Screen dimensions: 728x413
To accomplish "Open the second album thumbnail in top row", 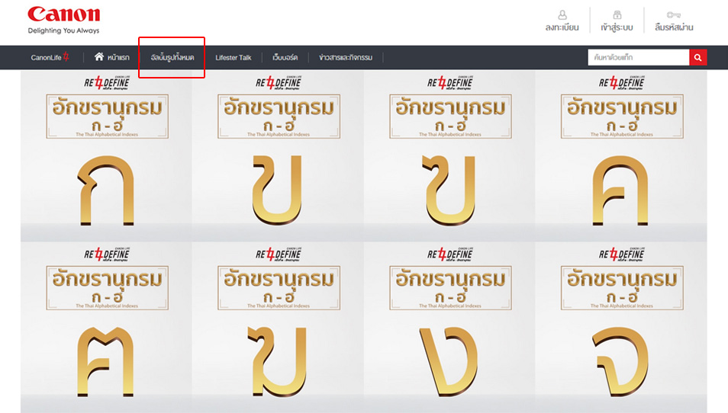I will click(x=277, y=155).
